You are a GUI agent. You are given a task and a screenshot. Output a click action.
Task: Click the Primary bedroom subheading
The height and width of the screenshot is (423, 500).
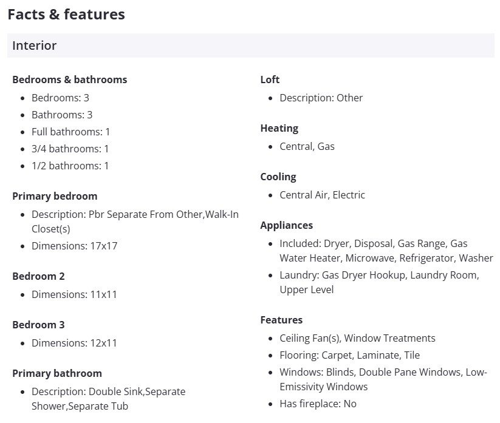coord(55,196)
